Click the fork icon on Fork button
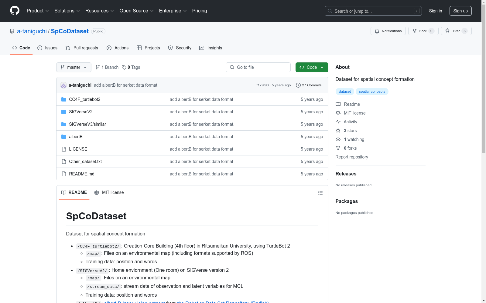 click(x=415, y=31)
